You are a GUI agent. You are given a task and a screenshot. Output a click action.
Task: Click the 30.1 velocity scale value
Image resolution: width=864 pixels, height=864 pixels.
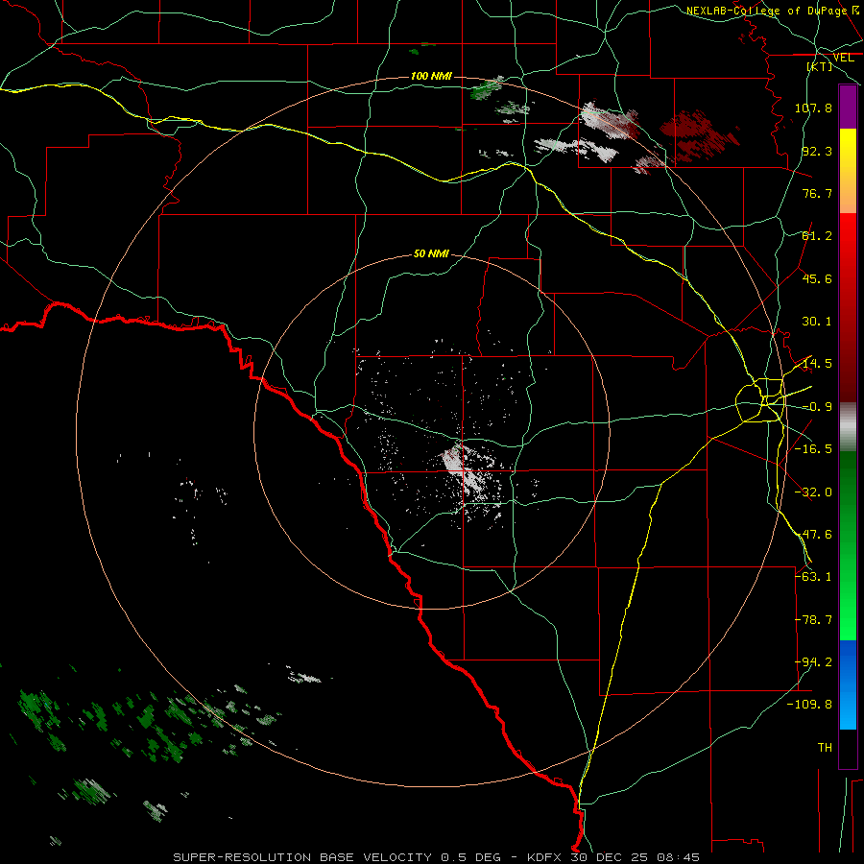[817, 322]
